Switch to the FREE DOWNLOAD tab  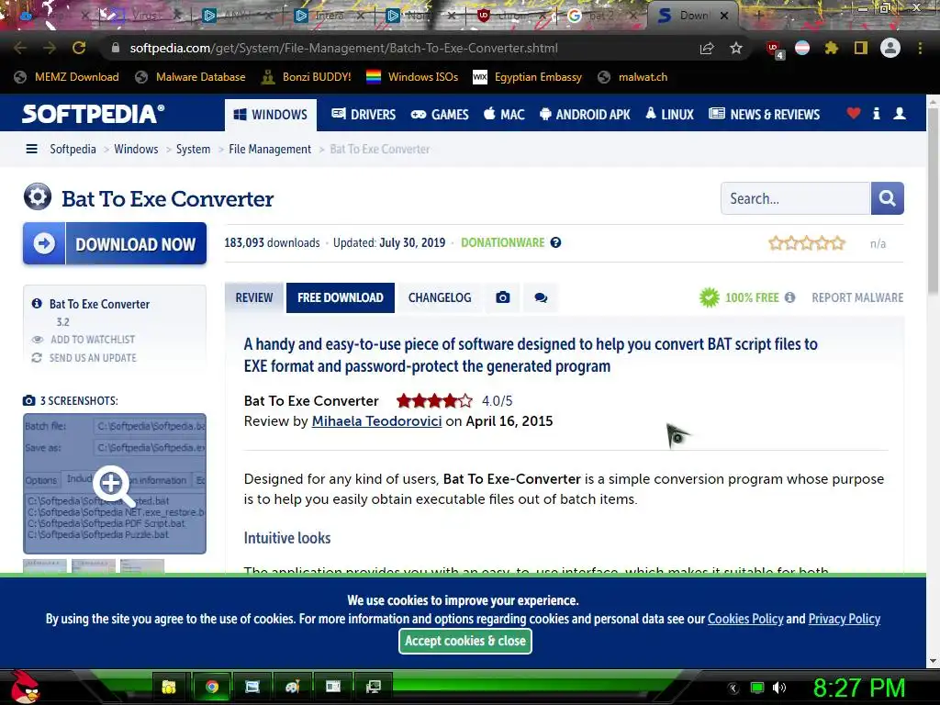click(x=340, y=297)
